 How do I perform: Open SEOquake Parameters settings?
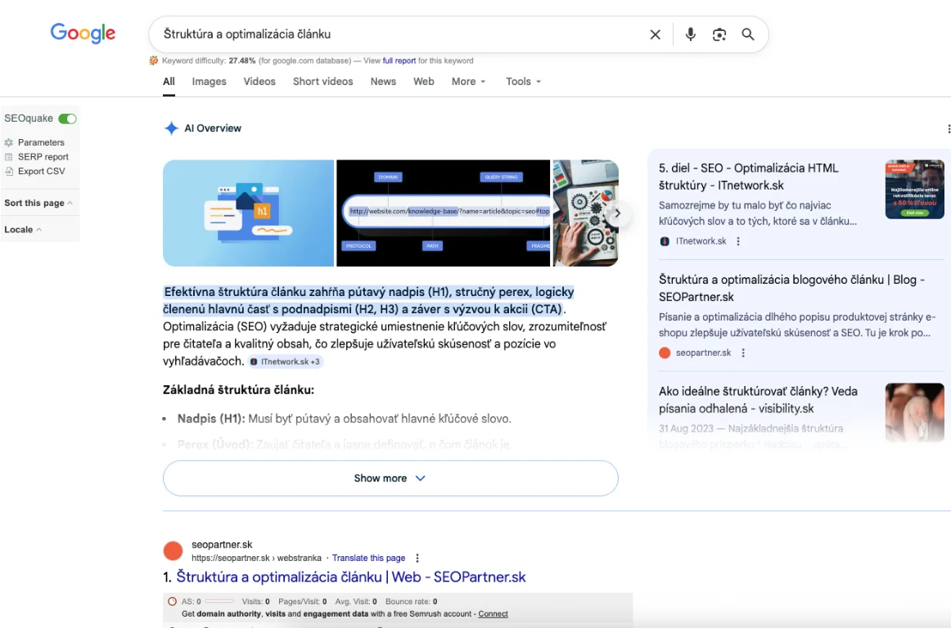pyautogui.click(x=40, y=142)
